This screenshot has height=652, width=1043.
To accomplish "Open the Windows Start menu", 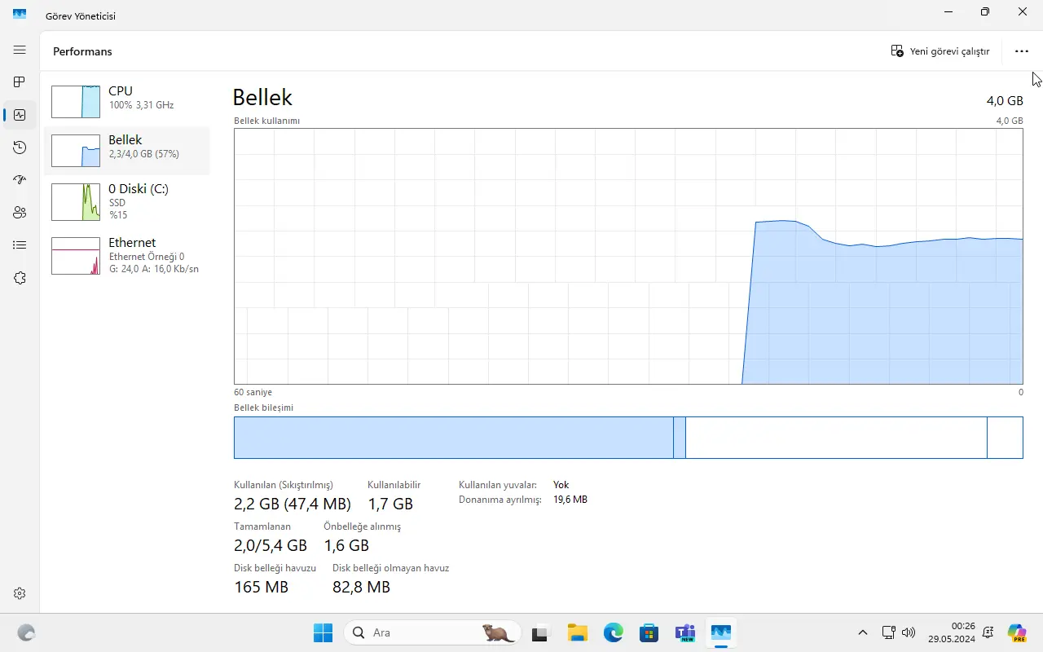I will pyautogui.click(x=323, y=632).
